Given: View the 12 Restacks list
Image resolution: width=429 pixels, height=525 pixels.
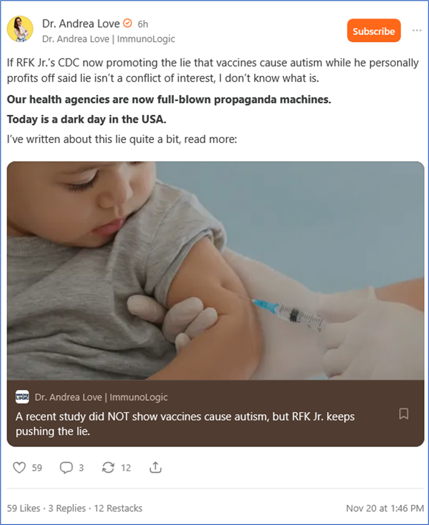Looking at the screenshot, I should pos(118,509).
